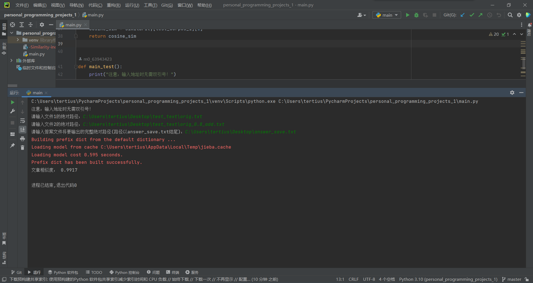Viewport: 533px width, 283px height.
Task: Commit changes with the Git checkmark icon
Action: pyautogui.click(x=472, y=15)
